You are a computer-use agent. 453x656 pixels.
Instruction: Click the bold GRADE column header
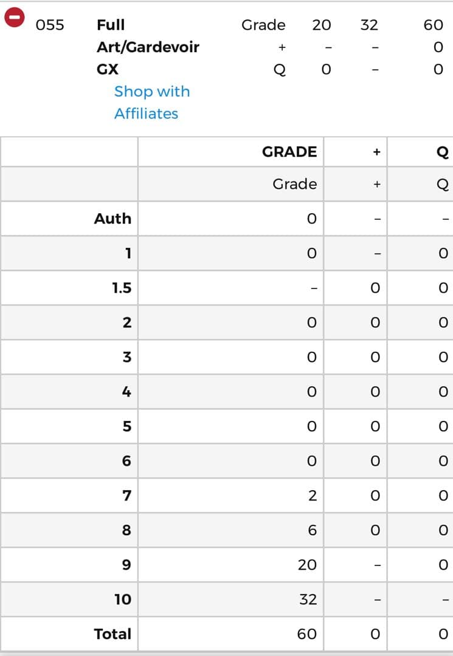click(x=289, y=152)
